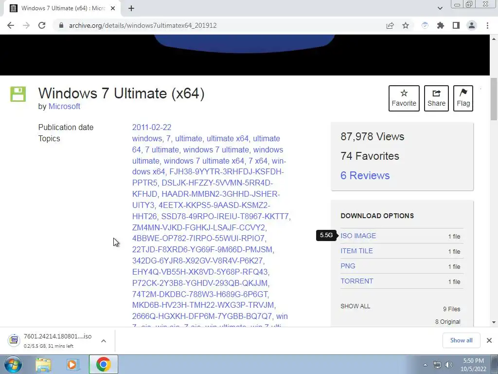Click the address bar URL
Viewport: 498px width, 374px height.
(142, 25)
